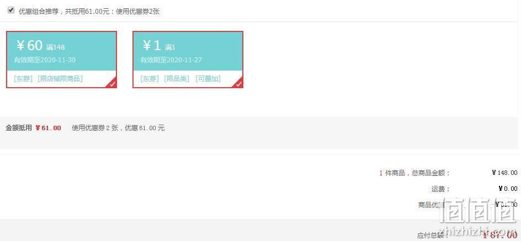
Task: Click [东券] tag on the ¥60 coupon
Action: pos(23,79)
